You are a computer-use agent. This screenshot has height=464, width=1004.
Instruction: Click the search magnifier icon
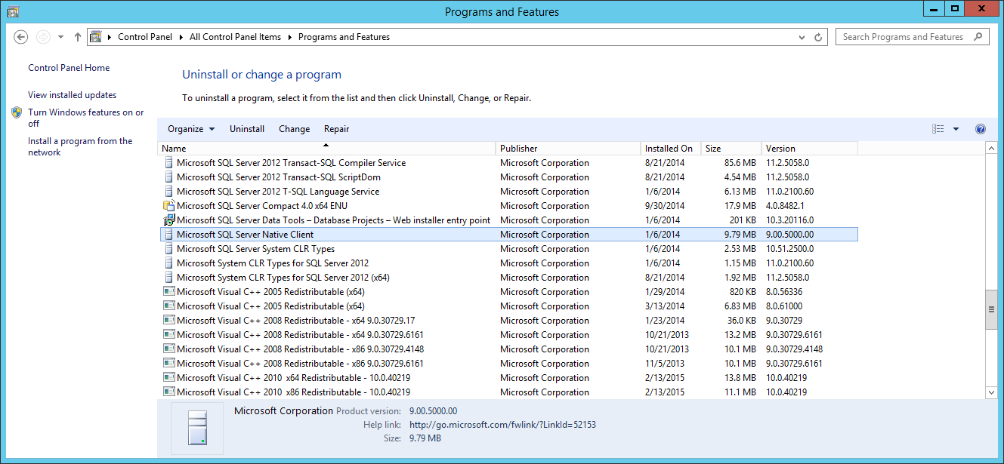click(x=978, y=36)
